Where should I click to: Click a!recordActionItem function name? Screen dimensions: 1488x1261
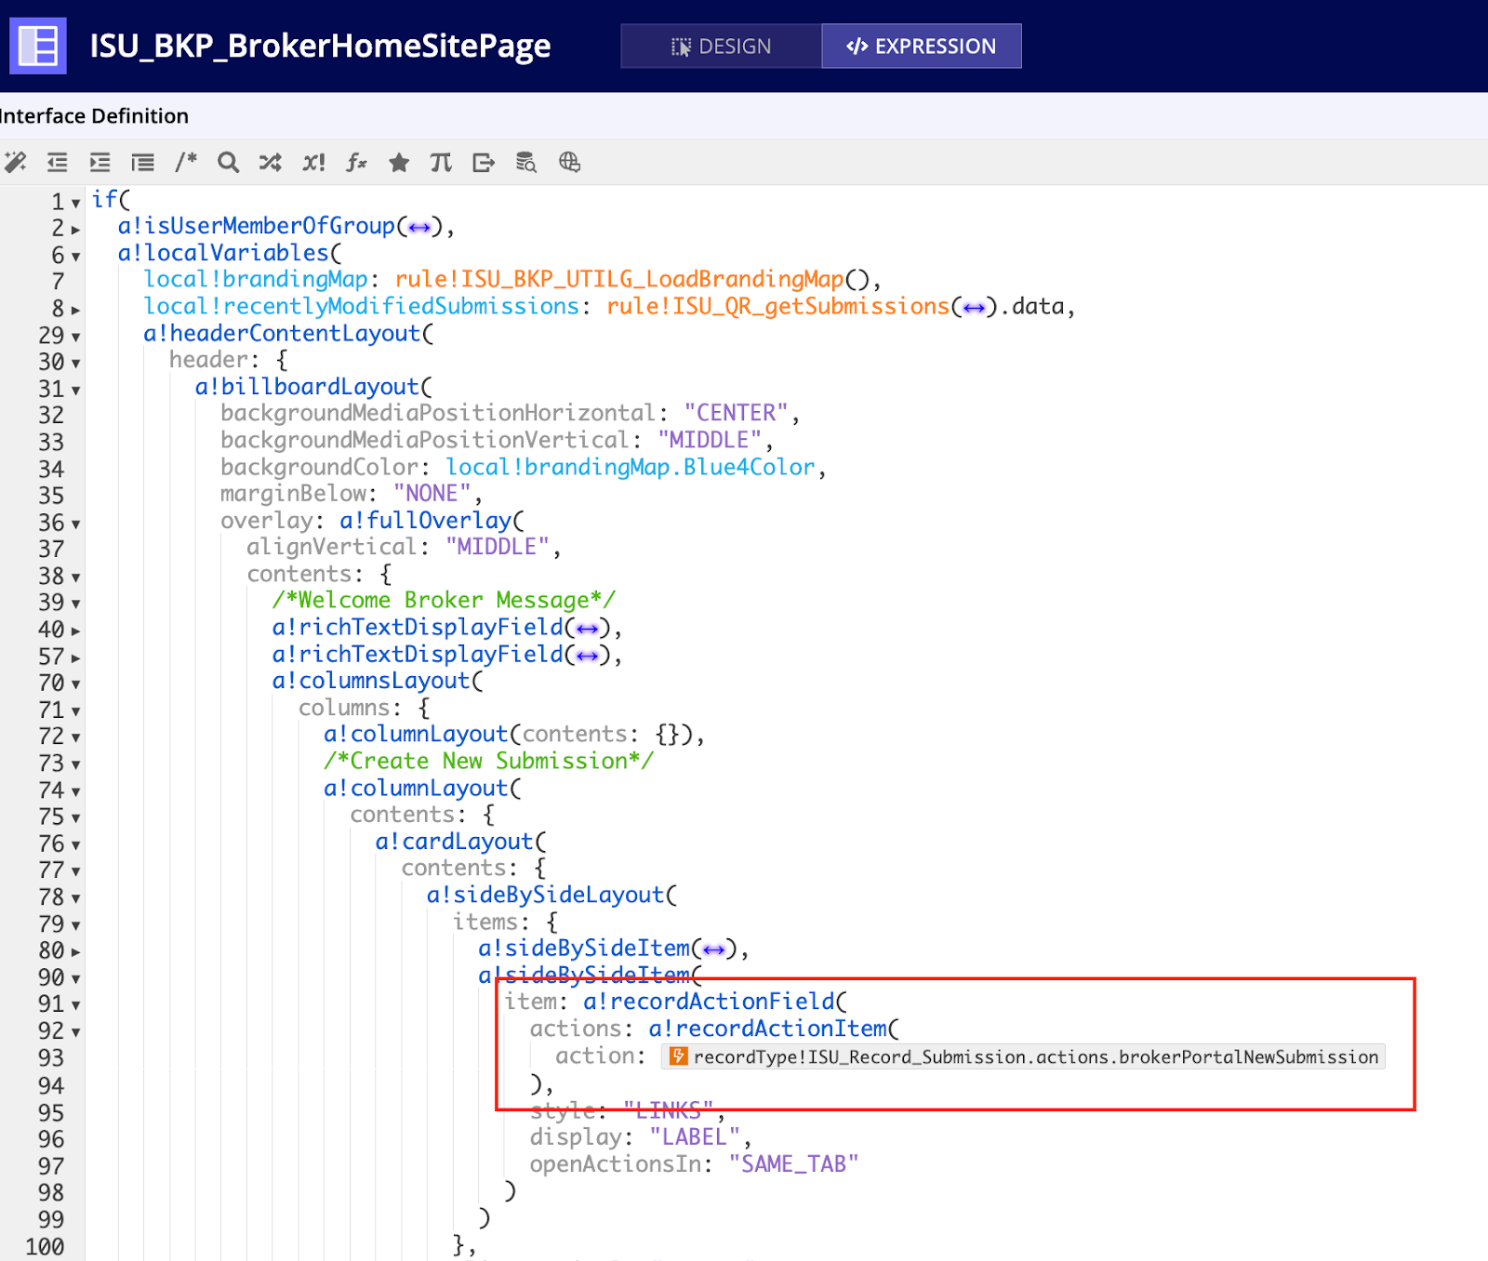768,1029
